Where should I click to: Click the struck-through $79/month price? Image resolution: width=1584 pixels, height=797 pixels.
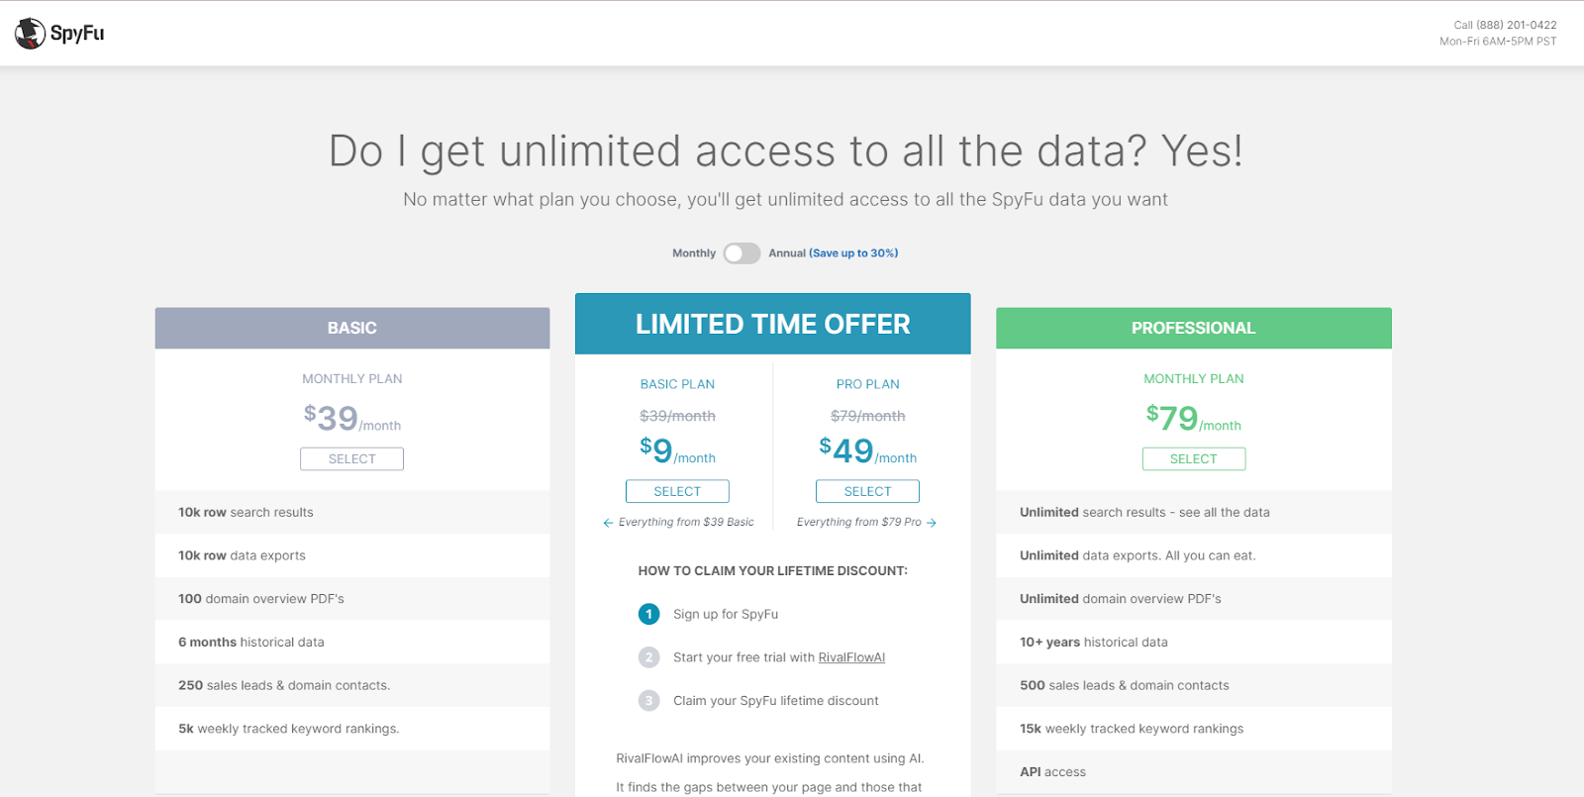click(x=867, y=416)
